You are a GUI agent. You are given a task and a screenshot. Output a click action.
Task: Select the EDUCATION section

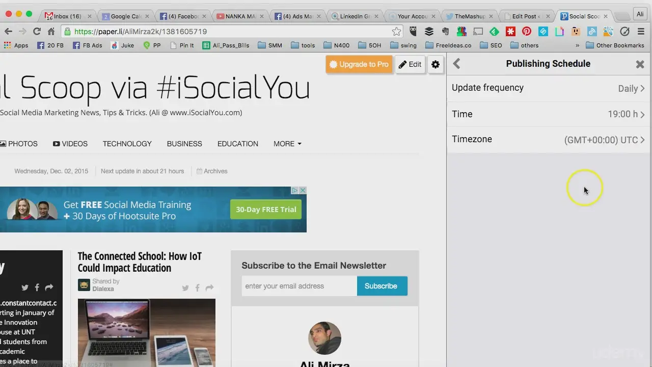click(x=238, y=144)
